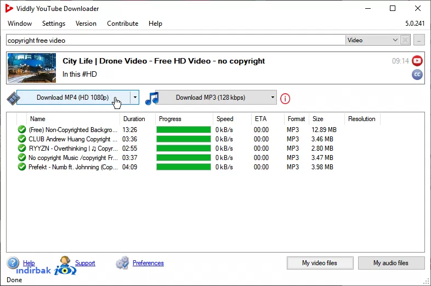
Task: Click the search field with copyright free video
Action: (x=176, y=40)
